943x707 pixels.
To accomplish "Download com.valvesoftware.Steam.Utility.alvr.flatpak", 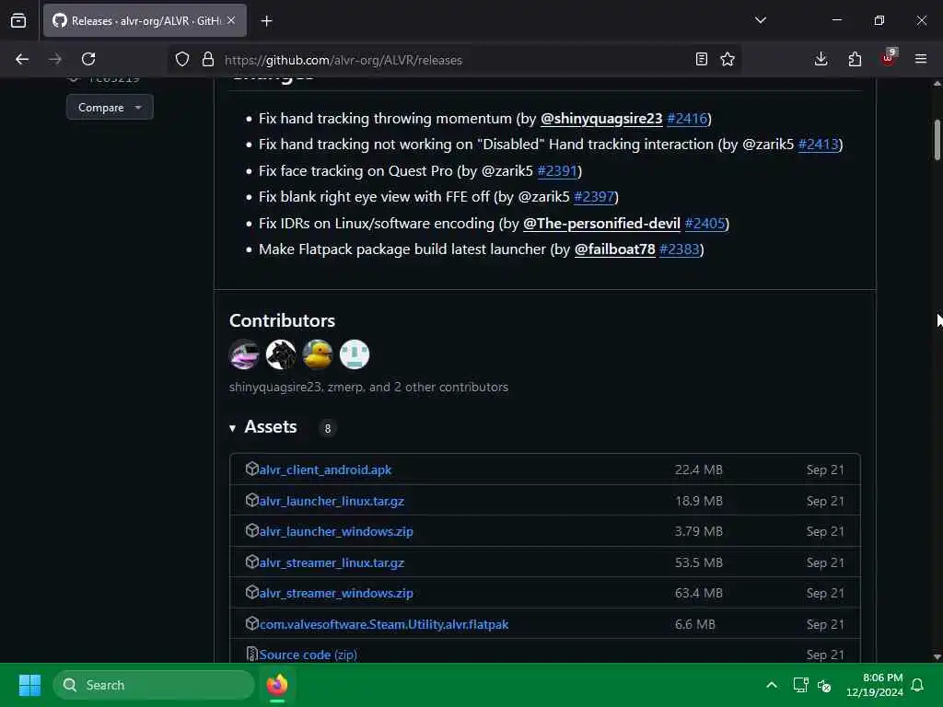I will [x=384, y=624].
